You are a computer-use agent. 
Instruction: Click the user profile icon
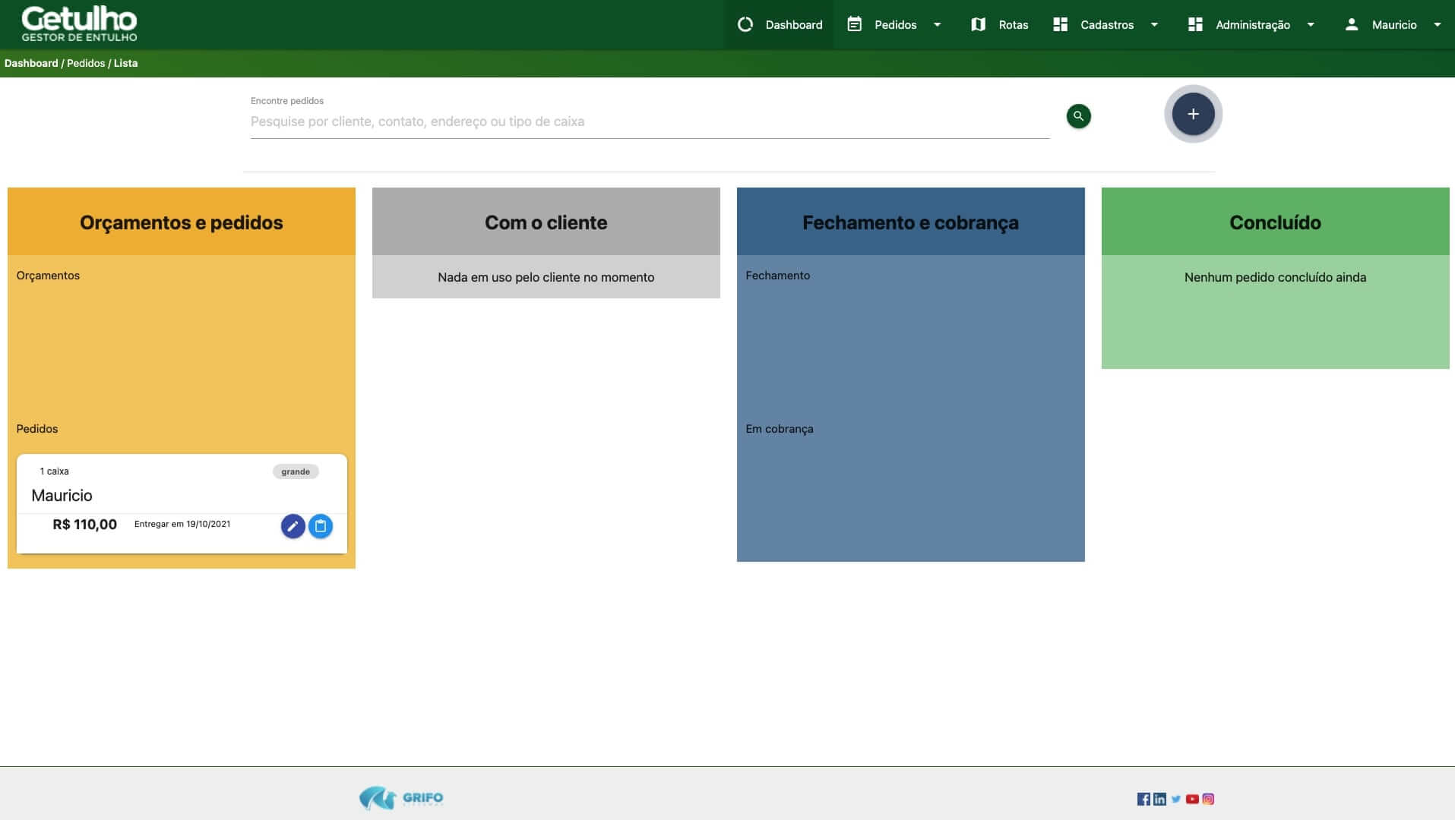[x=1351, y=24]
